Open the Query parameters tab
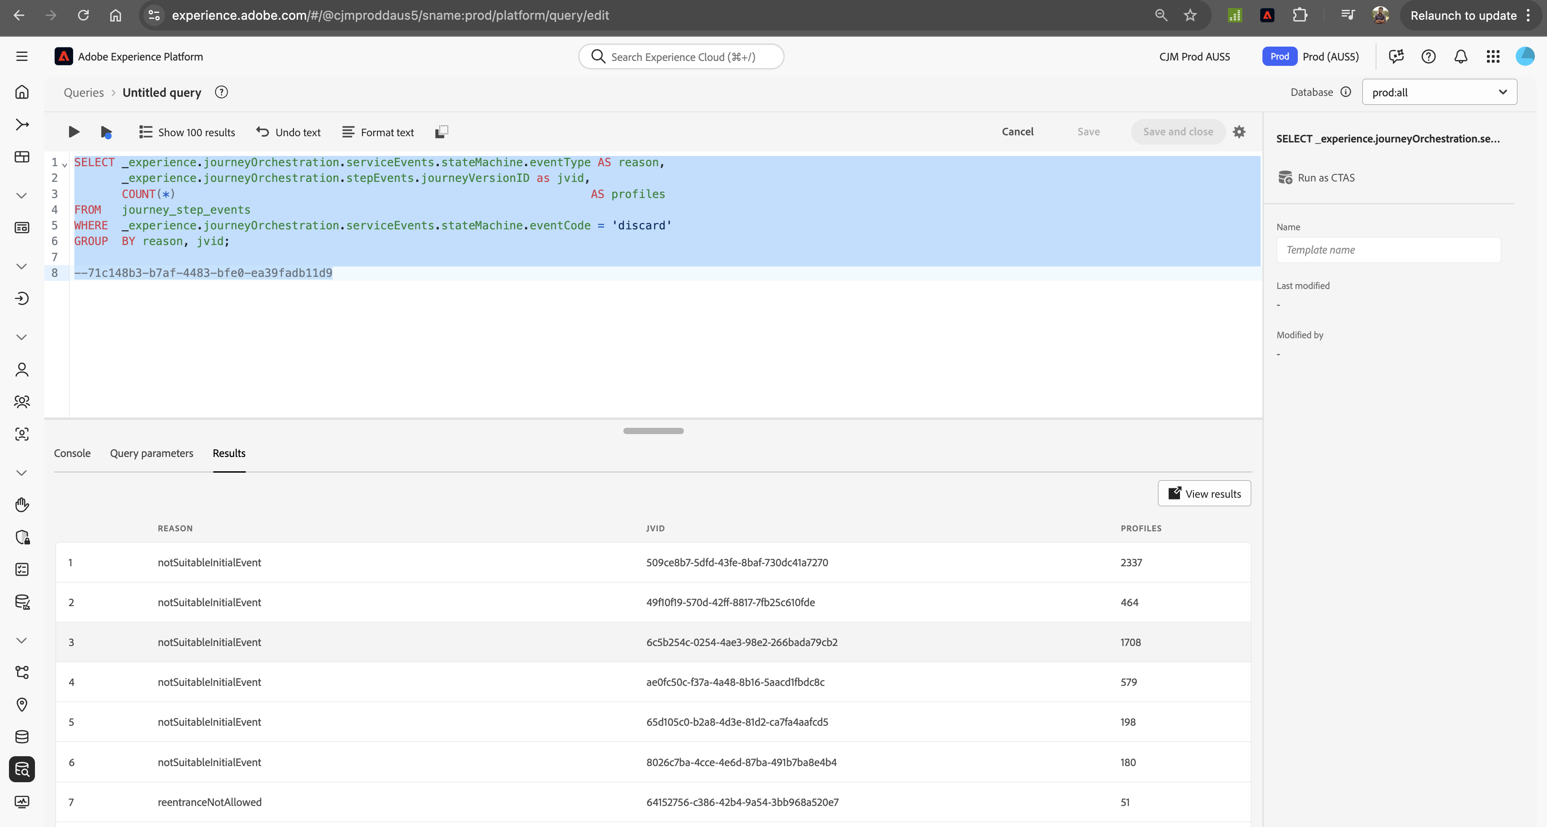1547x827 pixels. 151,453
